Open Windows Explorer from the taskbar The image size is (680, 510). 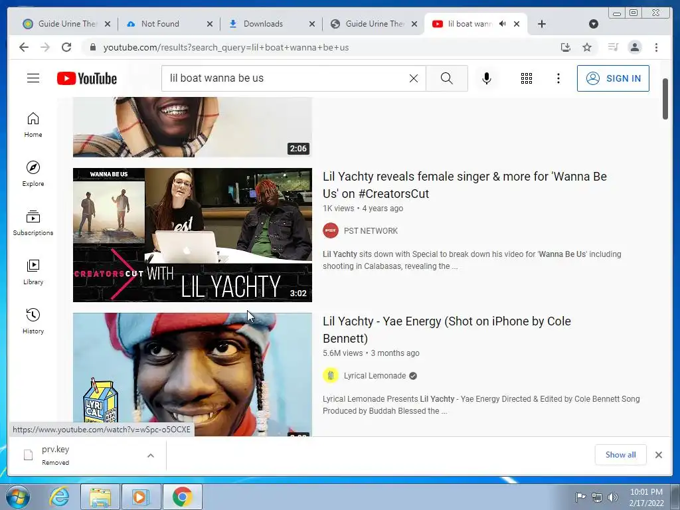100,497
